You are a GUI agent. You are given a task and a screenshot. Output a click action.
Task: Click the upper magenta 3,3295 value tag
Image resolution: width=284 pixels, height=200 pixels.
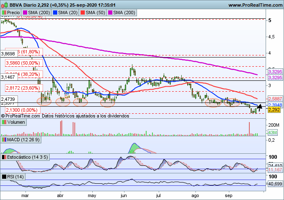275,72
